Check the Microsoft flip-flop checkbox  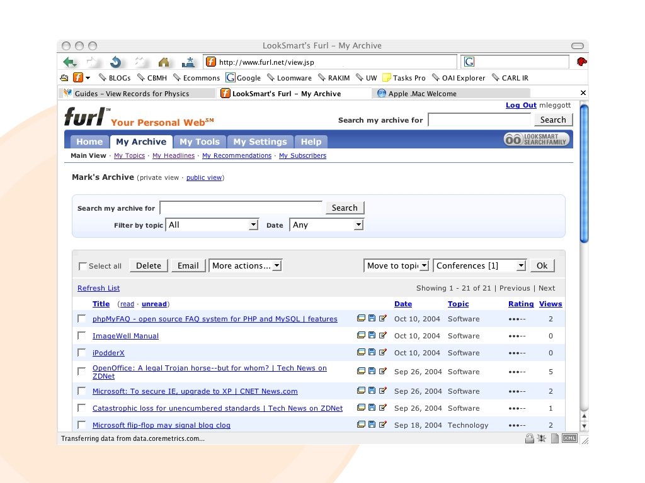pyautogui.click(x=82, y=425)
